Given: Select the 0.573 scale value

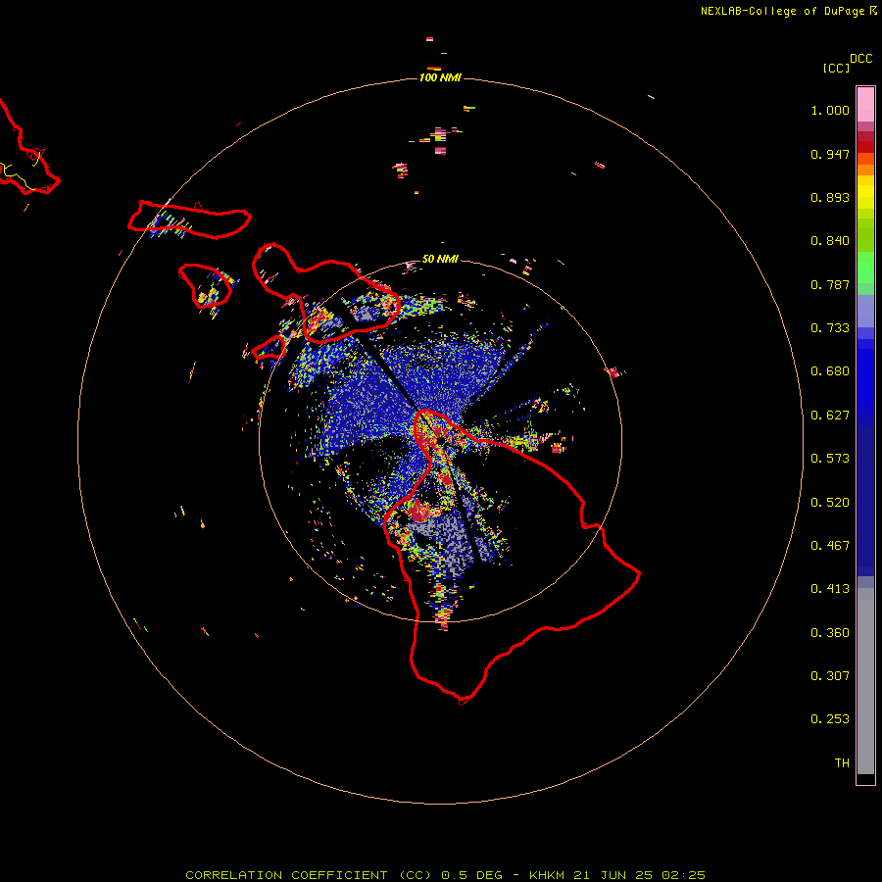Looking at the screenshot, I should coord(830,459).
